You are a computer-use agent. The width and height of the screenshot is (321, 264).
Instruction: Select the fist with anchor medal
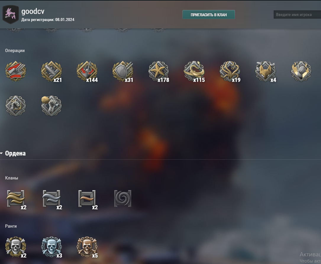coord(16,106)
